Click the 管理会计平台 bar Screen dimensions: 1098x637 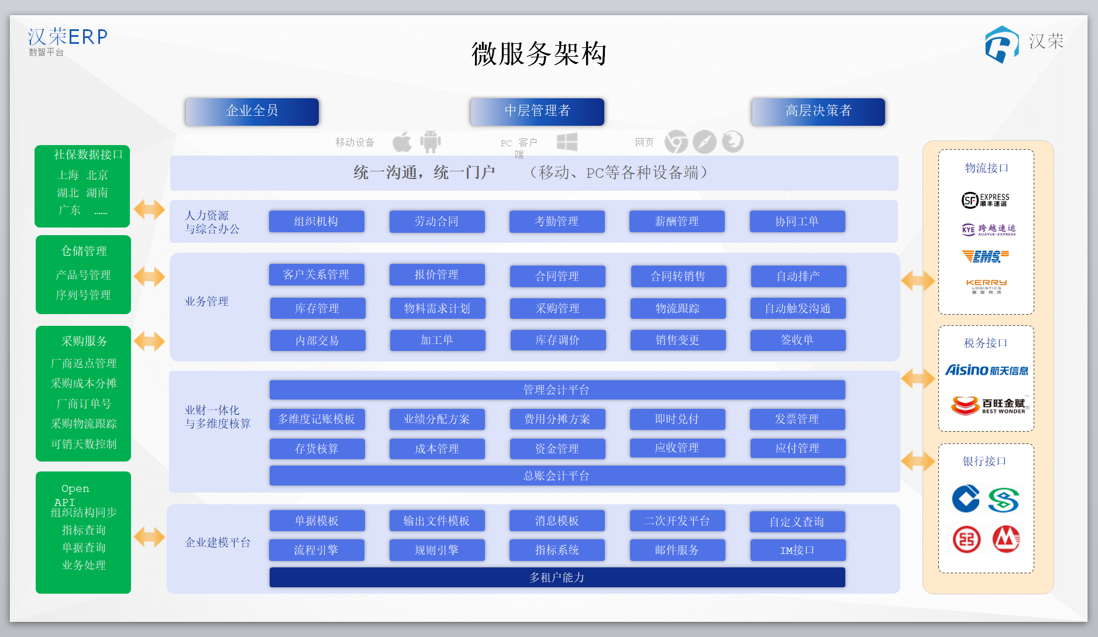point(557,390)
